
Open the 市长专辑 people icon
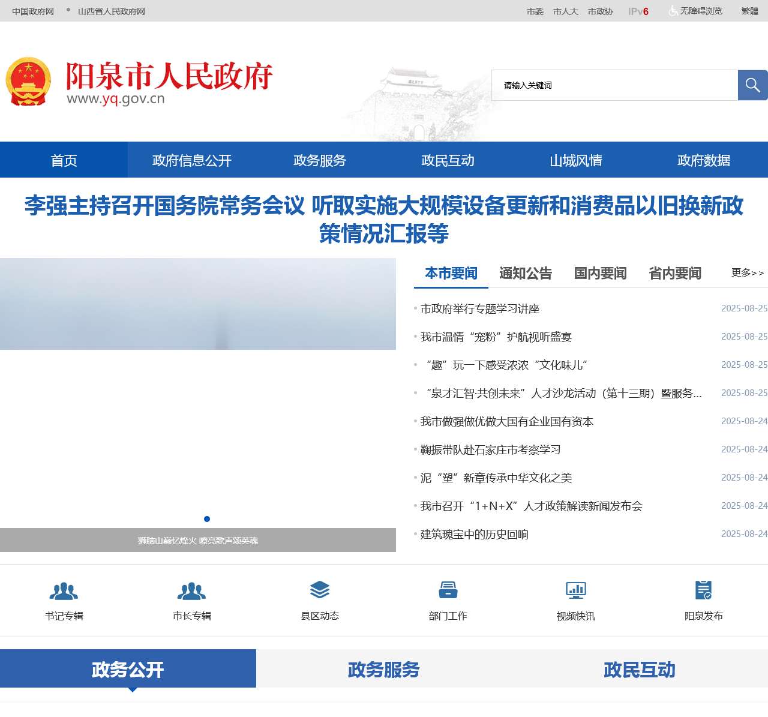point(191,591)
